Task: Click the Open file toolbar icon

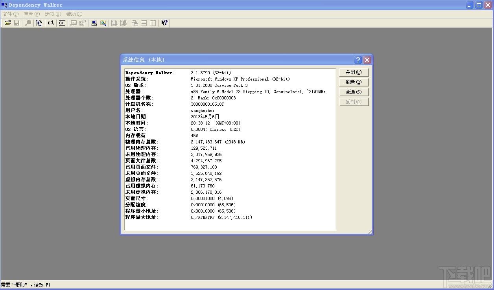Action: (x=7, y=23)
